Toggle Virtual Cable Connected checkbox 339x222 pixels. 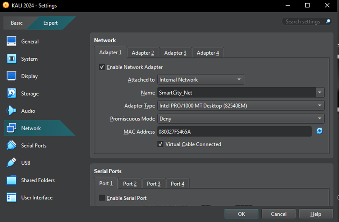tap(161, 144)
